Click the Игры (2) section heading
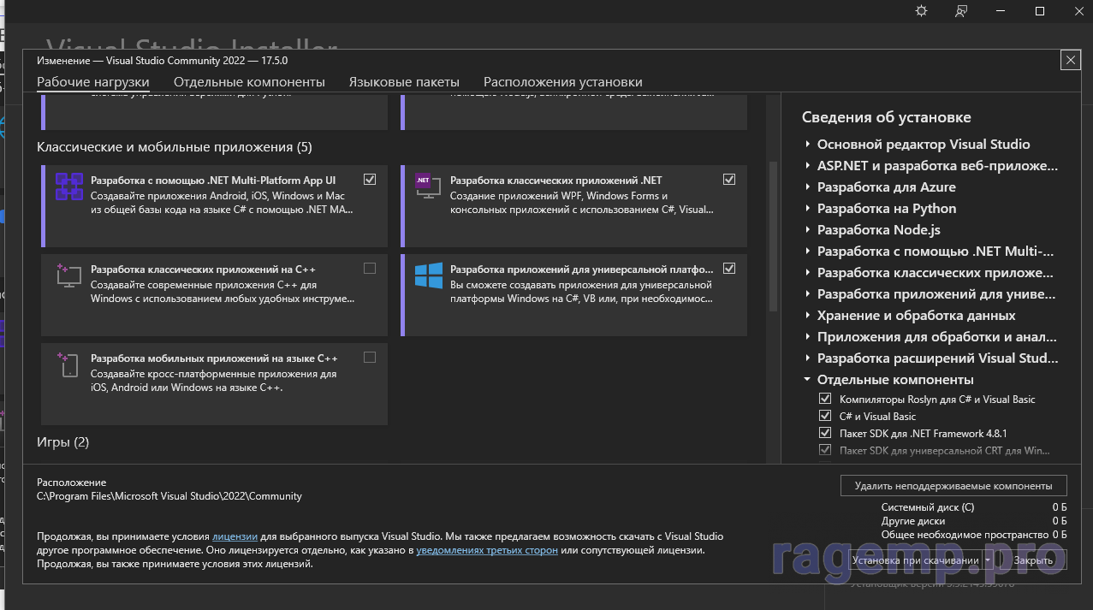1093x610 pixels. 62,442
